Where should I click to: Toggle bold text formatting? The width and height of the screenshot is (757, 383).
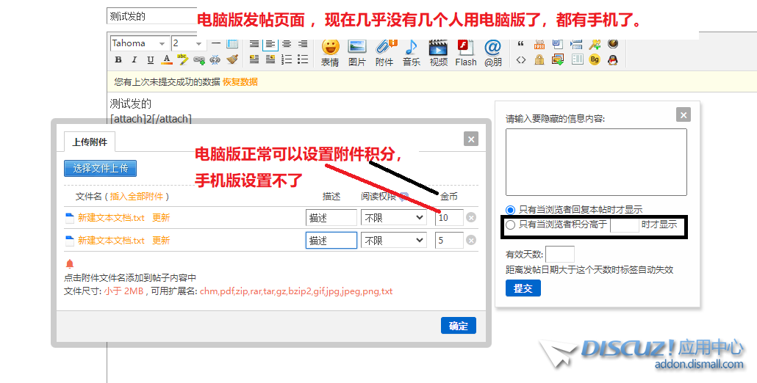pyautogui.click(x=118, y=60)
